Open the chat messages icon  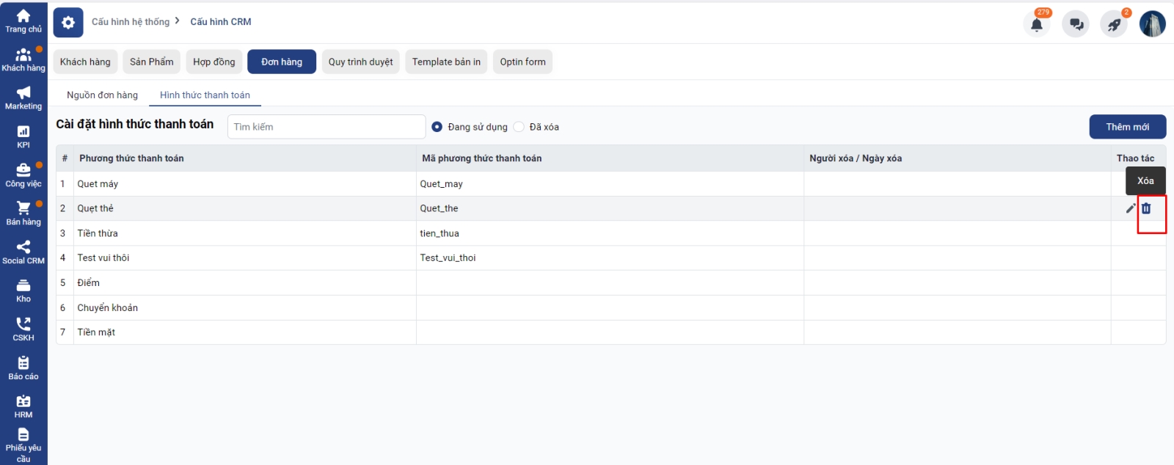point(1076,24)
